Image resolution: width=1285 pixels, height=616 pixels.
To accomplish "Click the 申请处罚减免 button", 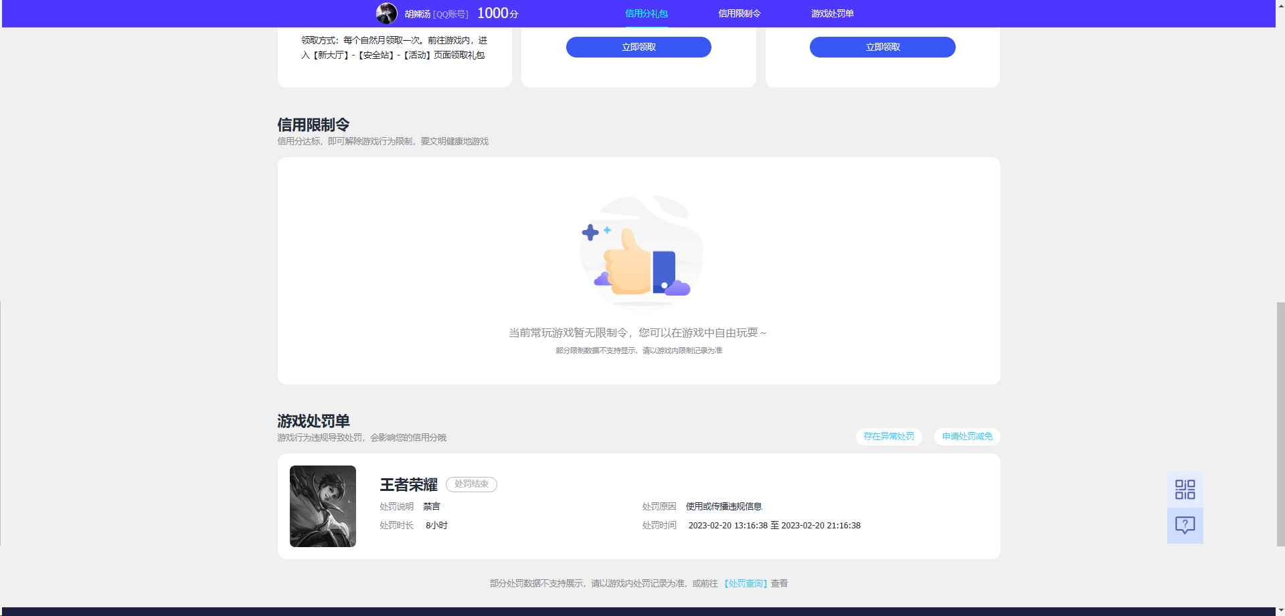I will tap(967, 436).
